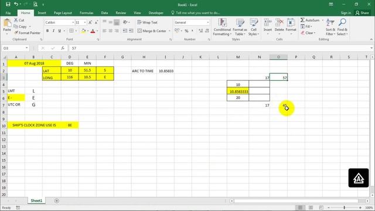The height and width of the screenshot is (211, 375).
Task: Toggle Align Left
Action: click(x=104, y=31)
